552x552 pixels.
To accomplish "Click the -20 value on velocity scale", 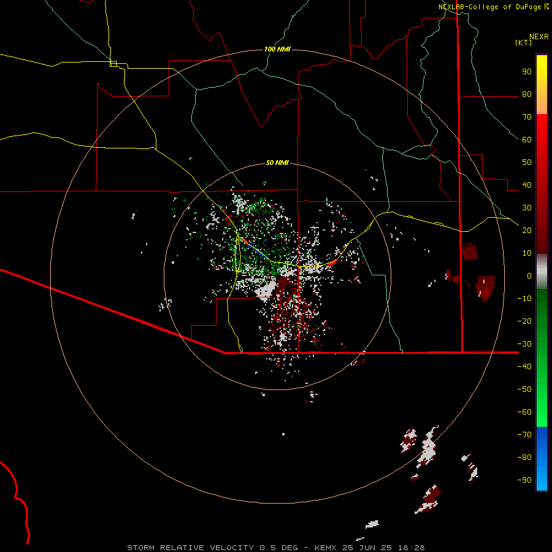I will coord(524,321).
